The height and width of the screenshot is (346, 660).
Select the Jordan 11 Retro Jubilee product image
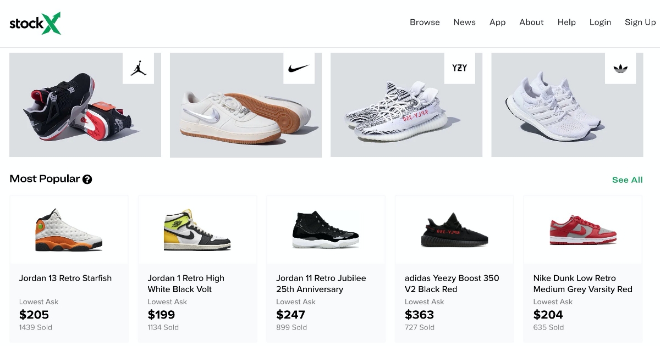point(326,230)
